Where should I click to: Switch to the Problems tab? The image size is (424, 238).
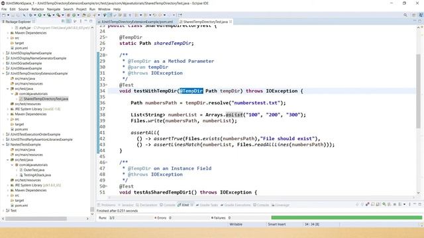(106, 205)
